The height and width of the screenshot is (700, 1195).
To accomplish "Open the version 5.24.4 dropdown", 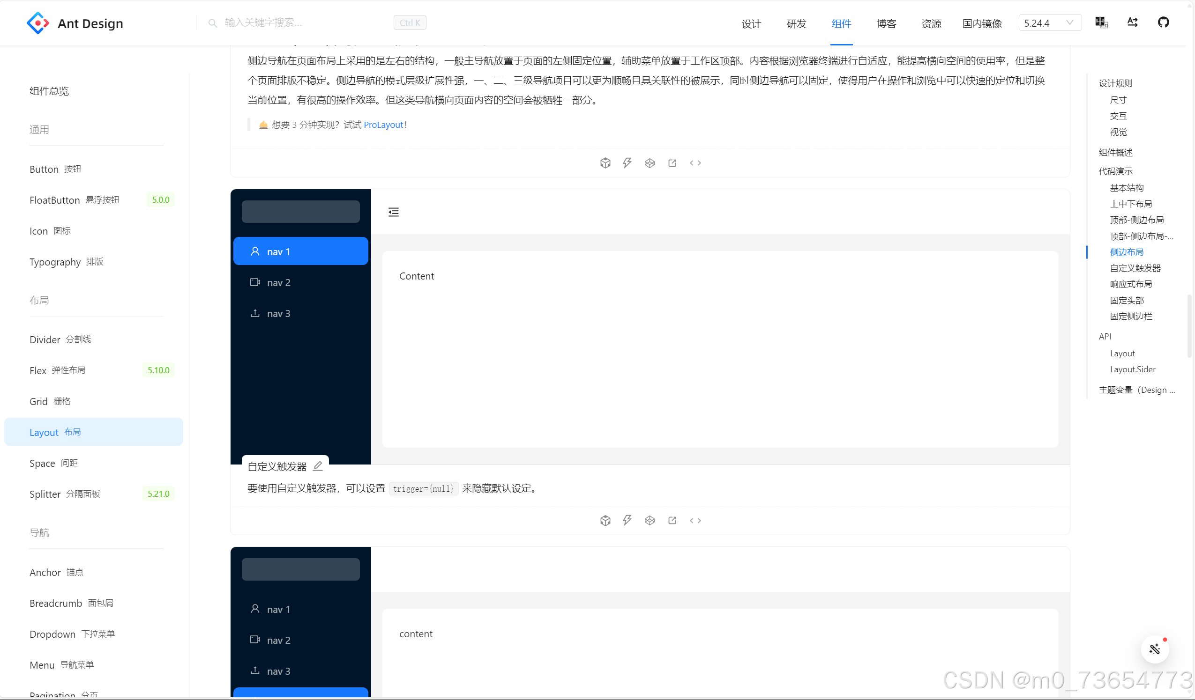I will [x=1050, y=23].
